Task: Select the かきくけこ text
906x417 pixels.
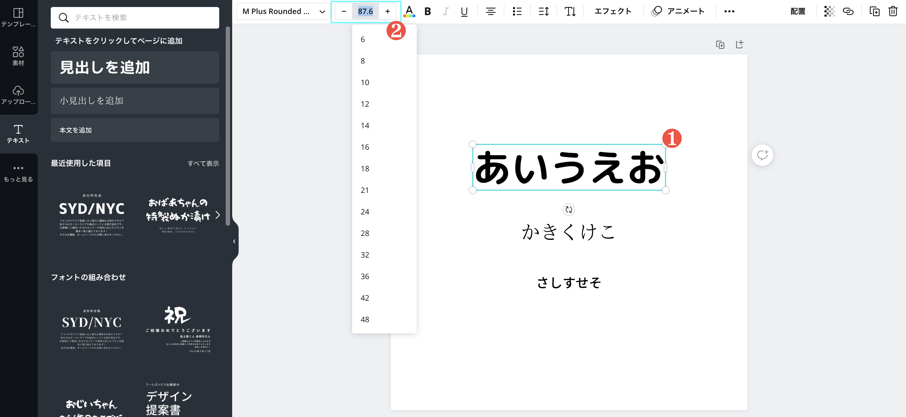Action: click(569, 232)
